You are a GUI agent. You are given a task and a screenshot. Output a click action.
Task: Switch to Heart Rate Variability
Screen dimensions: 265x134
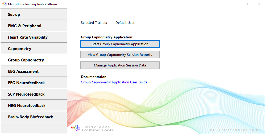click(x=34, y=37)
